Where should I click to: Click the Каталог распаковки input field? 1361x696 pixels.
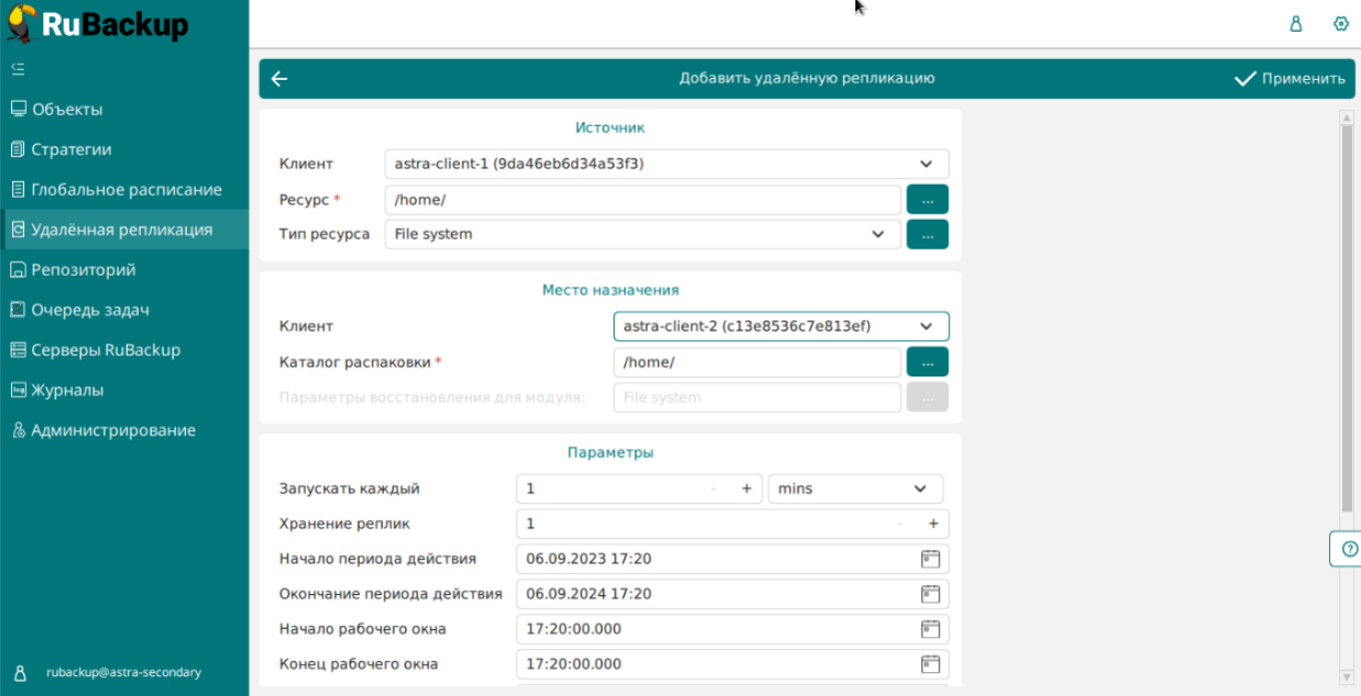[x=756, y=362]
